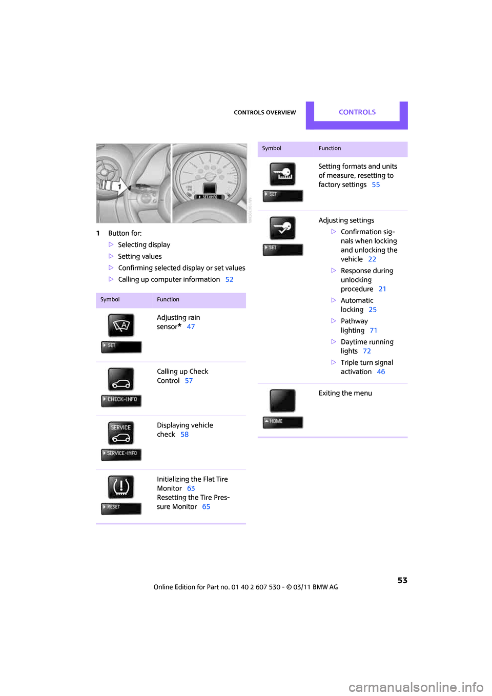The height and width of the screenshot is (696, 492).
Task: Click the rain sensor wiper icon
Action: click(x=121, y=325)
